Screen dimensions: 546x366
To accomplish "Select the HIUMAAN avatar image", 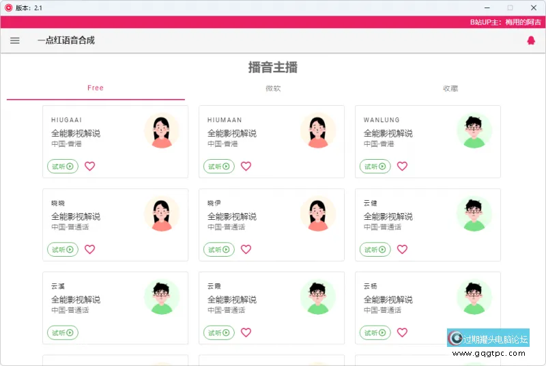I will point(318,130).
